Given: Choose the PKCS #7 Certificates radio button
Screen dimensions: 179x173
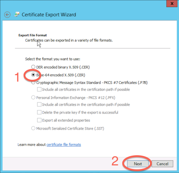Looking at the screenshot, I should 33,82.
